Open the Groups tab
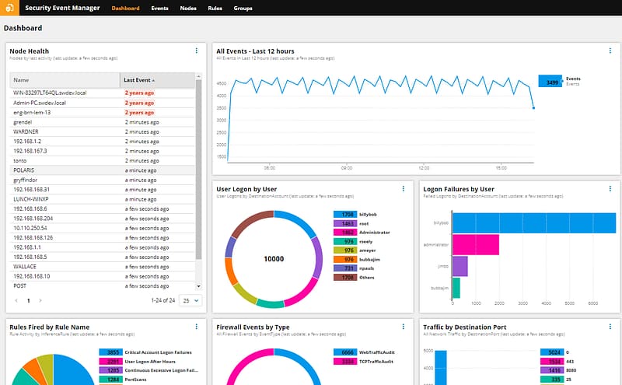 pos(243,8)
